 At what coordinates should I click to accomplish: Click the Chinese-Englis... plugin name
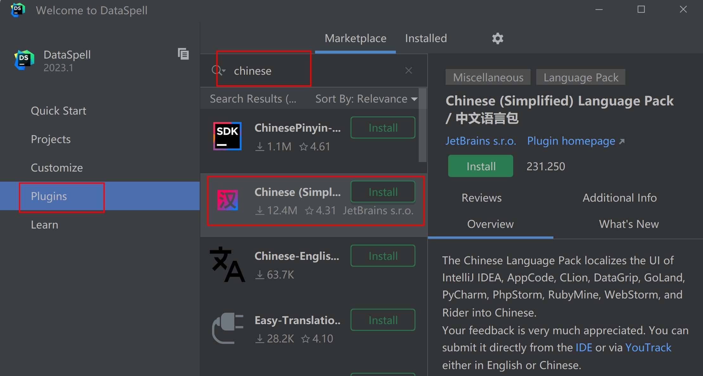[297, 256]
